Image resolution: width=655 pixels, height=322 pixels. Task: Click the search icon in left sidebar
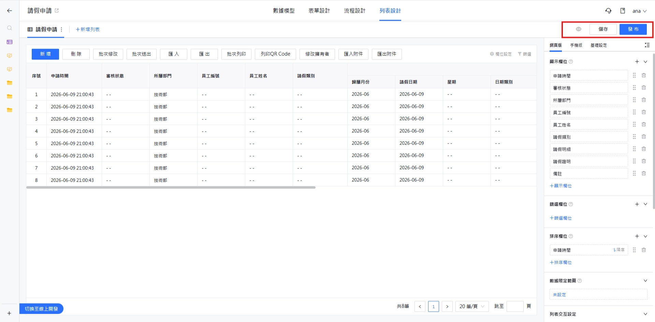tap(10, 28)
